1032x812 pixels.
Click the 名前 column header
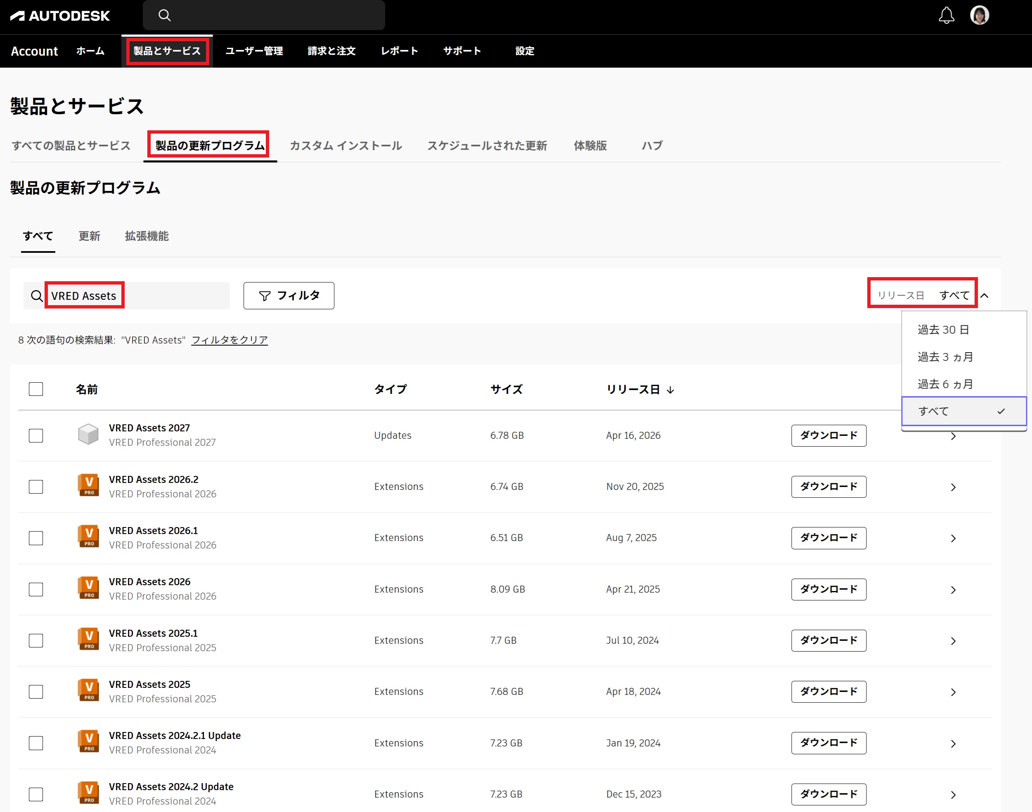pyautogui.click(x=87, y=389)
